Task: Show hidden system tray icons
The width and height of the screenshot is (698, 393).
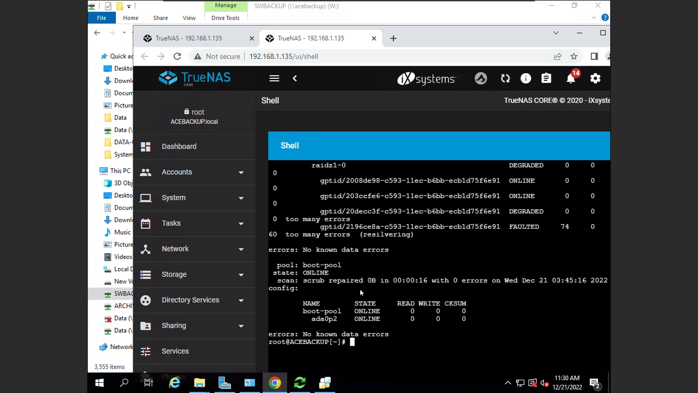Action: [x=508, y=383]
